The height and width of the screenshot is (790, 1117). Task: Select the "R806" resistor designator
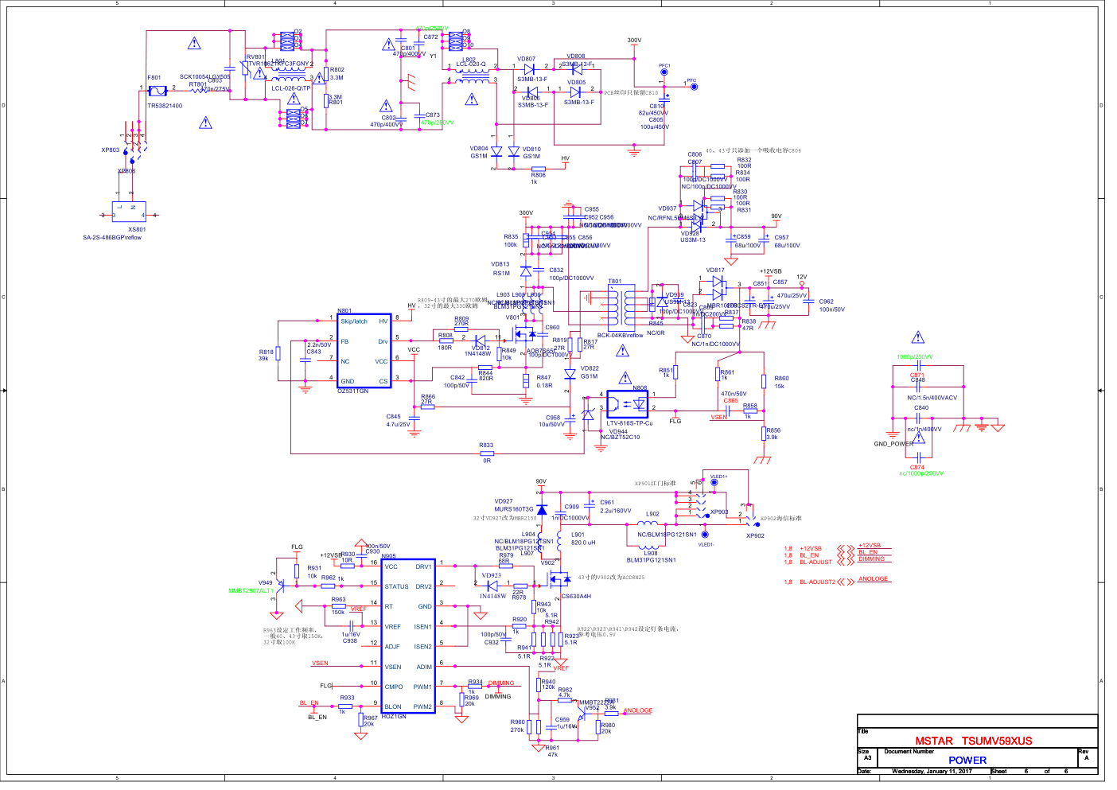(539, 175)
